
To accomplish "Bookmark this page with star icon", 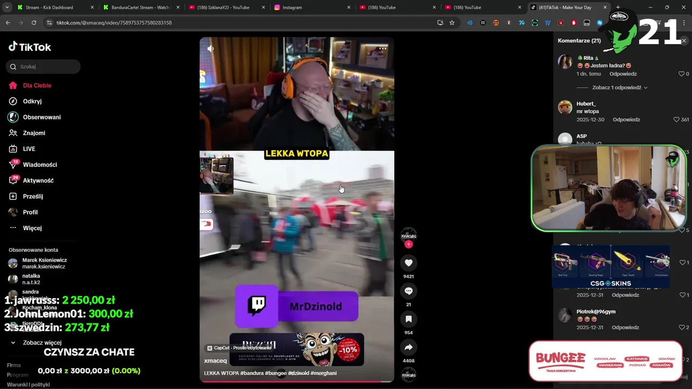I will coord(452,23).
